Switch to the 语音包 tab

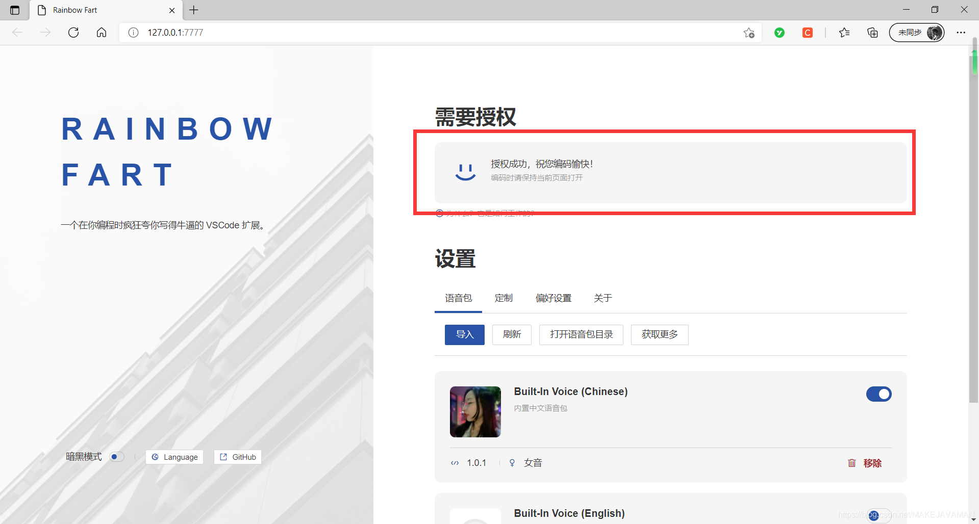pos(458,298)
